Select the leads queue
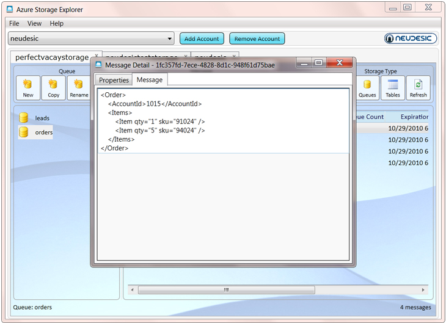This screenshot has width=446, height=323. point(35,118)
